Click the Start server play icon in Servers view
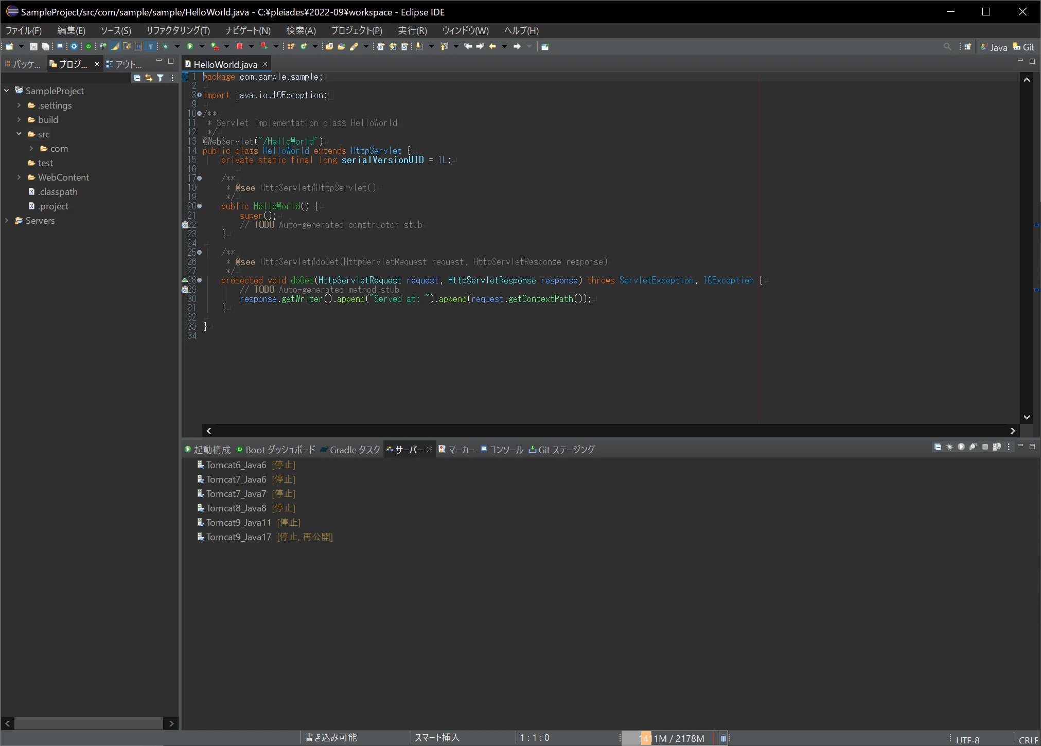This screenshot has width=1041, height=746. [961, 447]
